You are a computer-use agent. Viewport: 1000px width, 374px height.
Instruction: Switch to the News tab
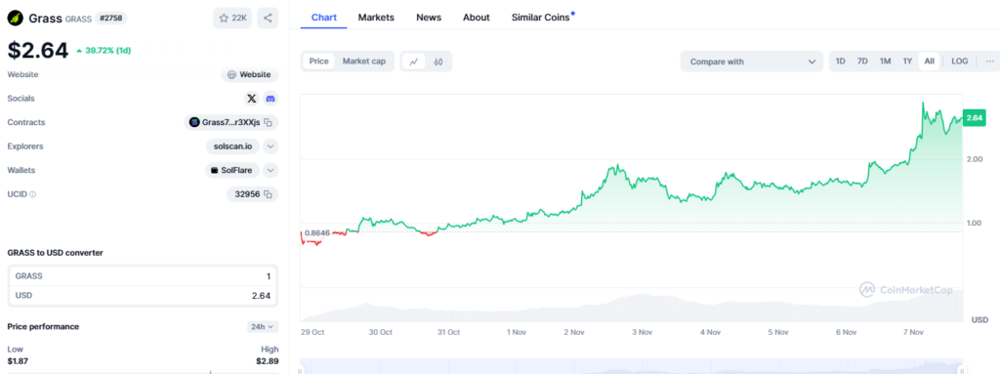click(429, 18)
